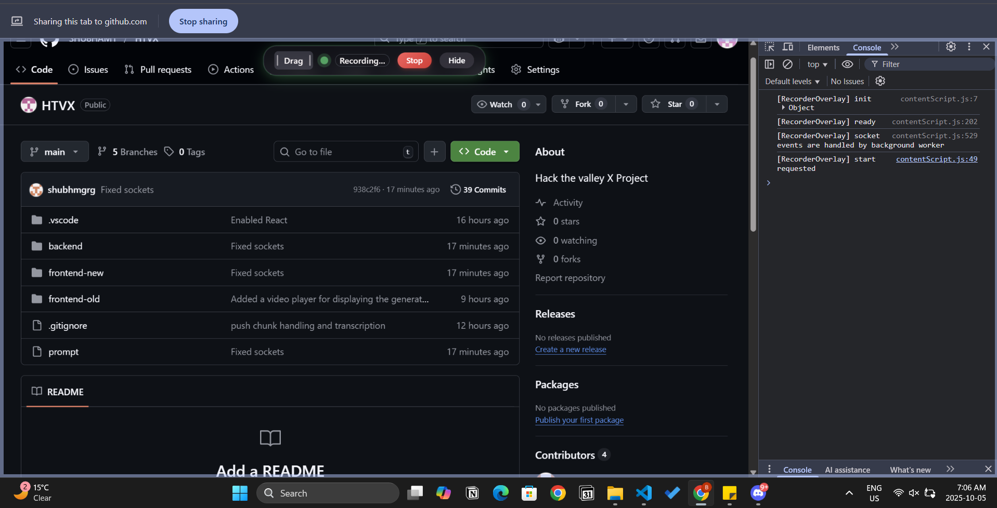
Task: Open the frontend-new folder
Action: (76, 273)
